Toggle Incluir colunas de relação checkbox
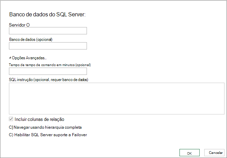227x158 pixels. click(11, 119)
